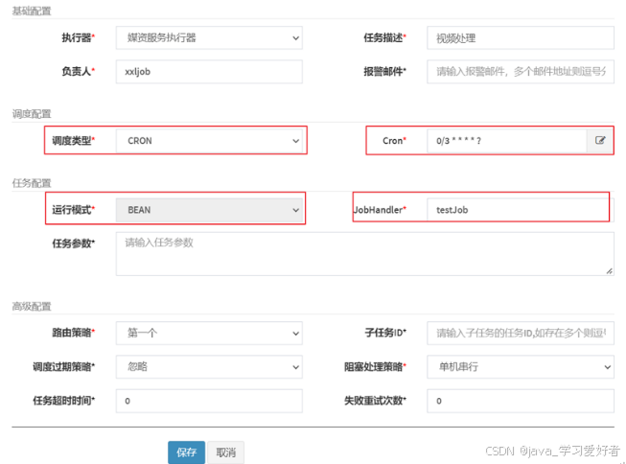The height and width of the screenshot is (464, 626).
Task: Click the 基础配置 section heading
Action: (32, 11)
